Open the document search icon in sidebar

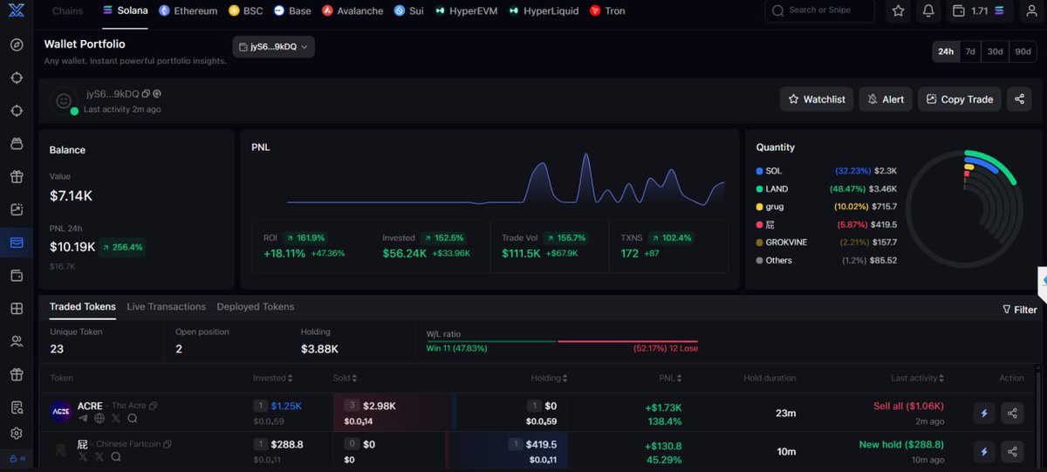17,407
